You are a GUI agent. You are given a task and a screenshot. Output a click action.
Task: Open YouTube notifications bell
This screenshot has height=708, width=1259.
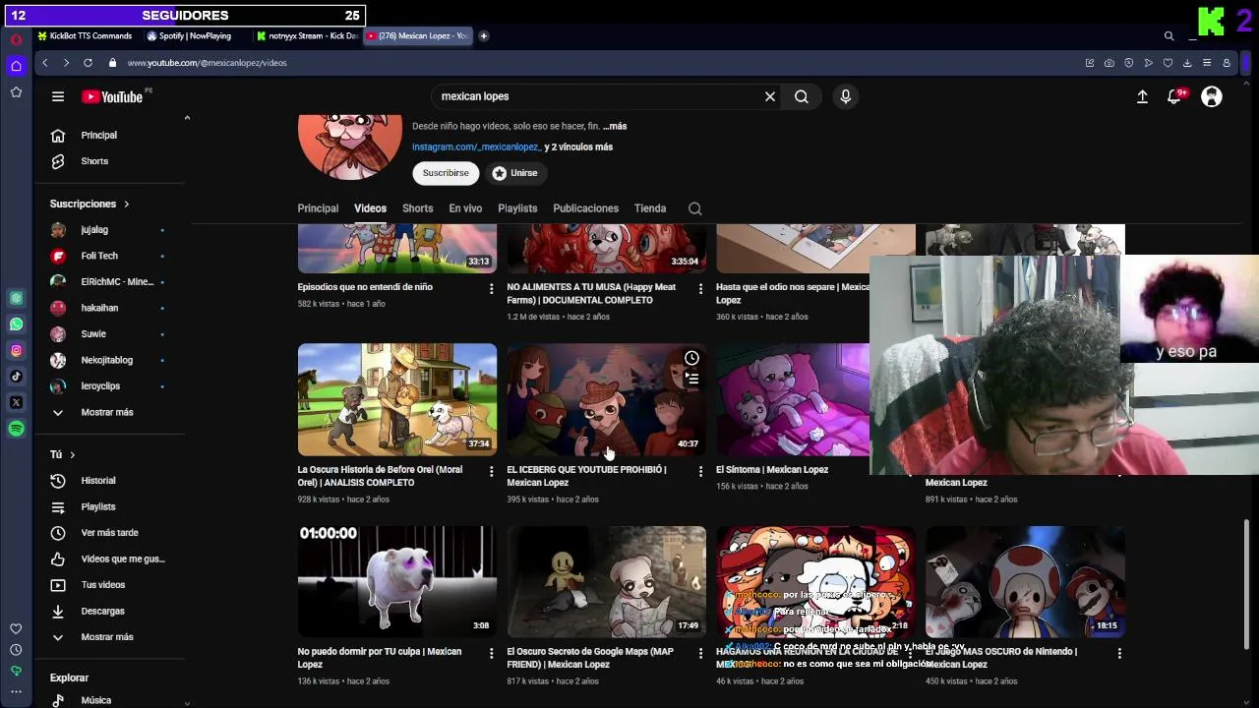pyautogui.click(x=1174, y=96)
